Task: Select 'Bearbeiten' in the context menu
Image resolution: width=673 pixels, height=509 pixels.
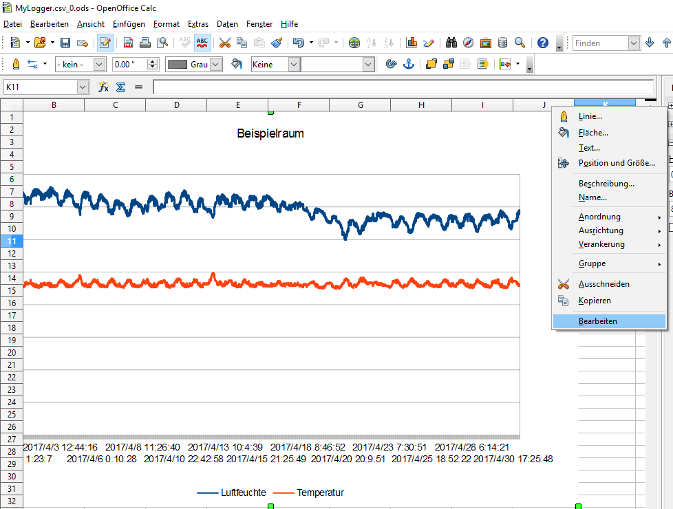Action: click(x=597, y=321)
